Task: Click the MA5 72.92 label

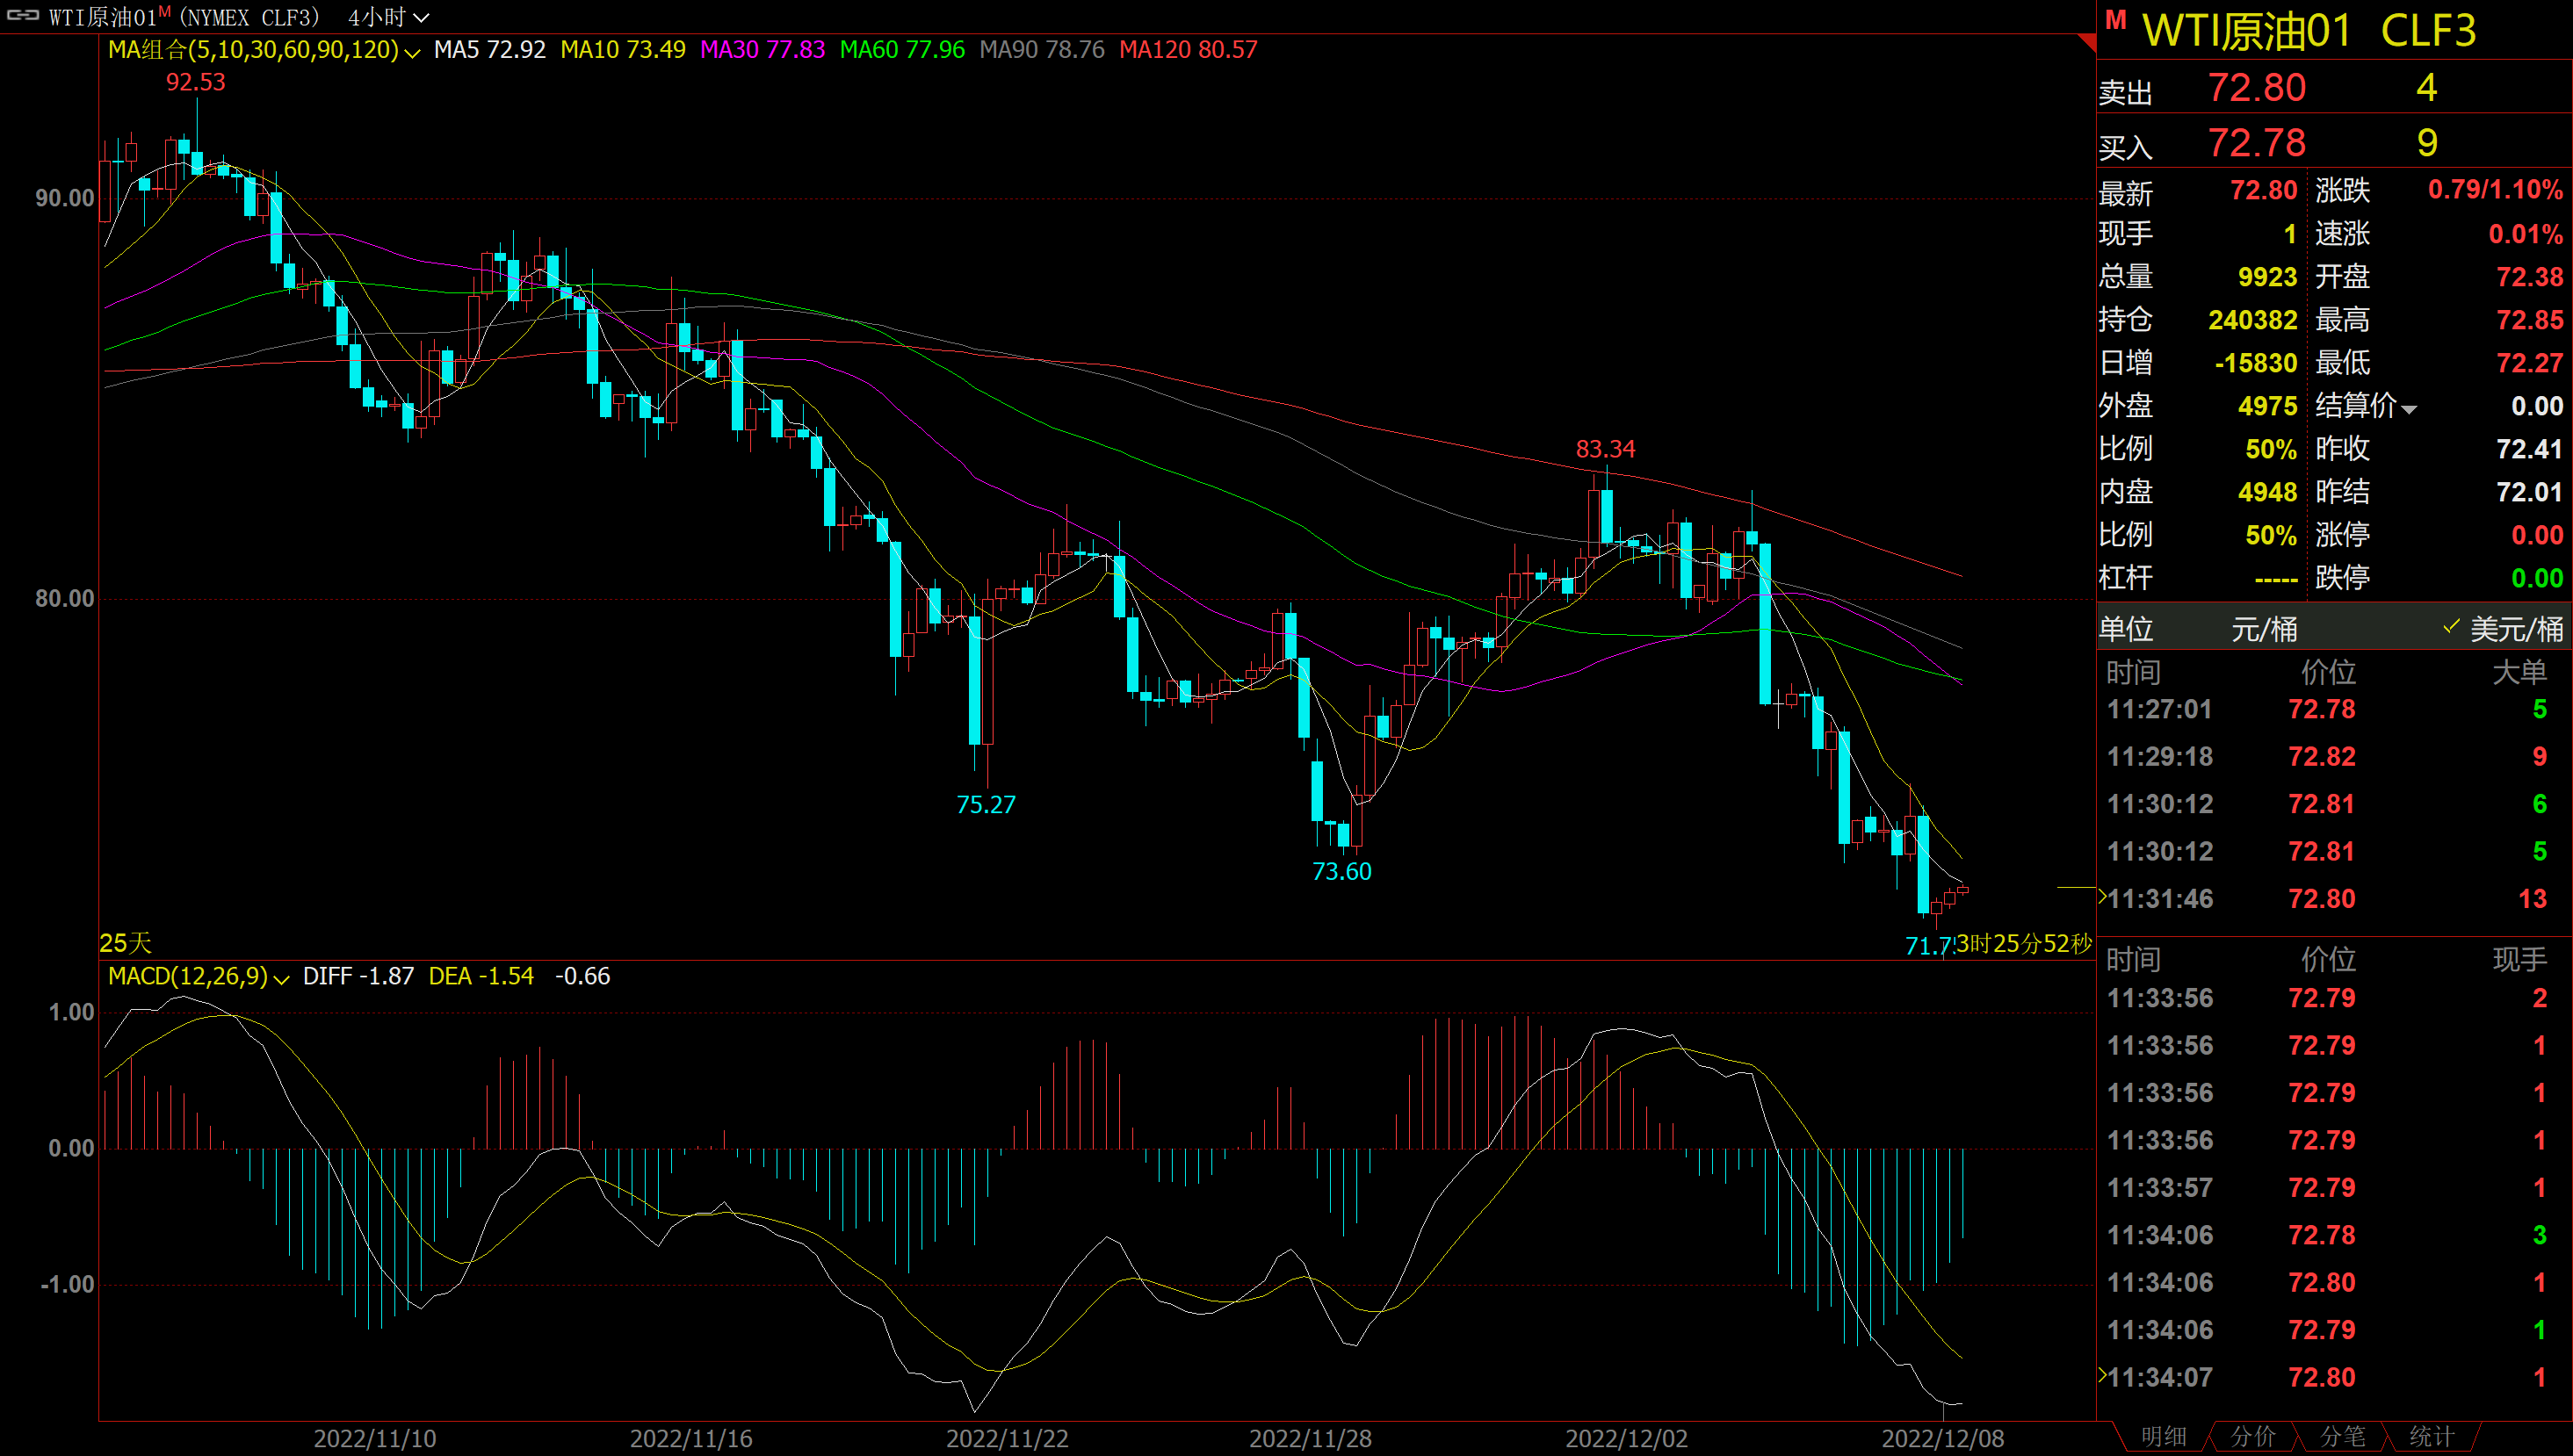Action: [x=490, y=50]
